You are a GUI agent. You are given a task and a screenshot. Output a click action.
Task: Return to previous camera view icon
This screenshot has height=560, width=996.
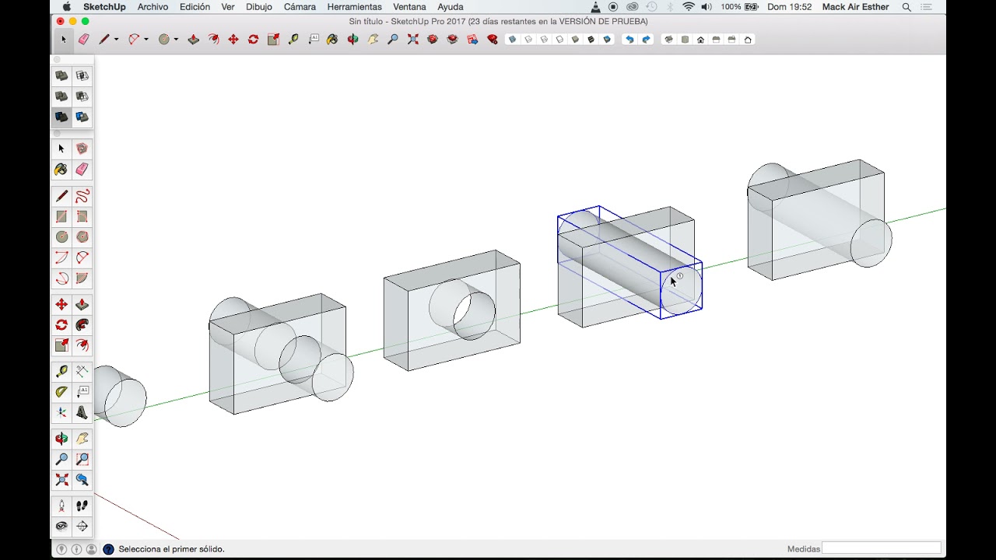[x=82, y=481]
